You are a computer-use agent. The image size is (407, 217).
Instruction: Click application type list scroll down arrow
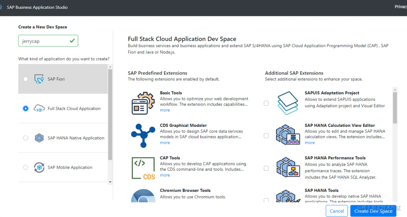click(110, 182)
